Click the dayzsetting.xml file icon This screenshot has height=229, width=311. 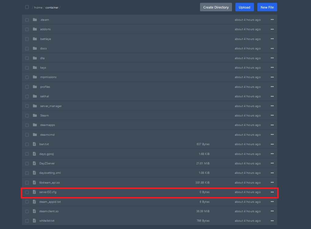click(34, 173)
